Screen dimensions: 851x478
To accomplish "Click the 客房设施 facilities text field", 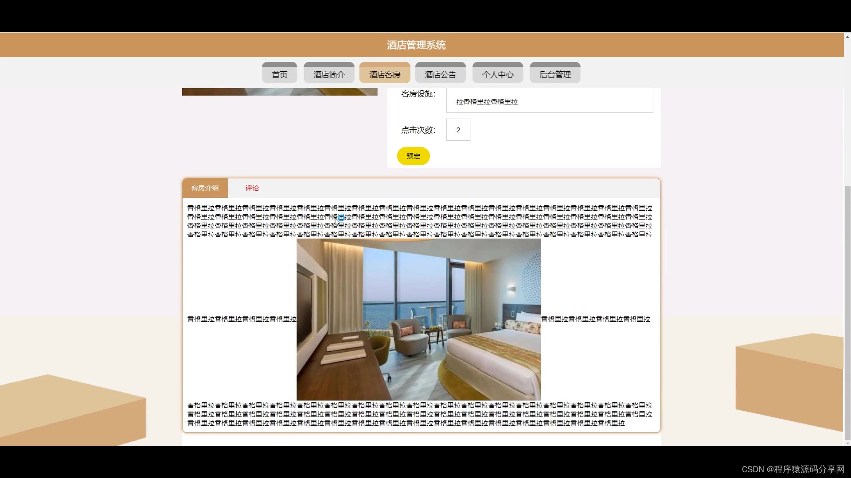I will click(x=549, y=101).
